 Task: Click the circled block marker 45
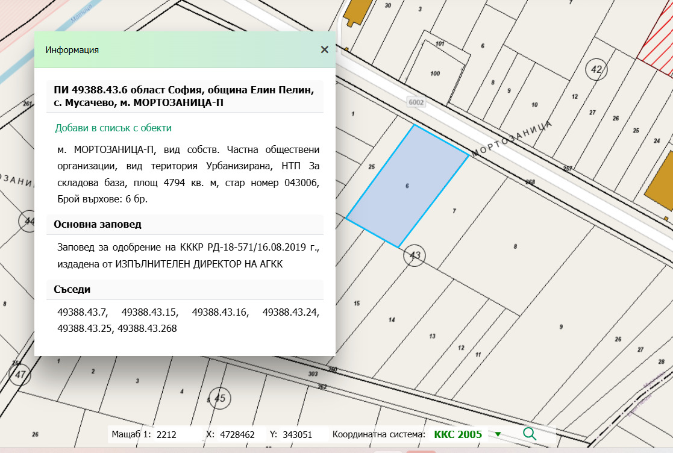coord(220,398)
